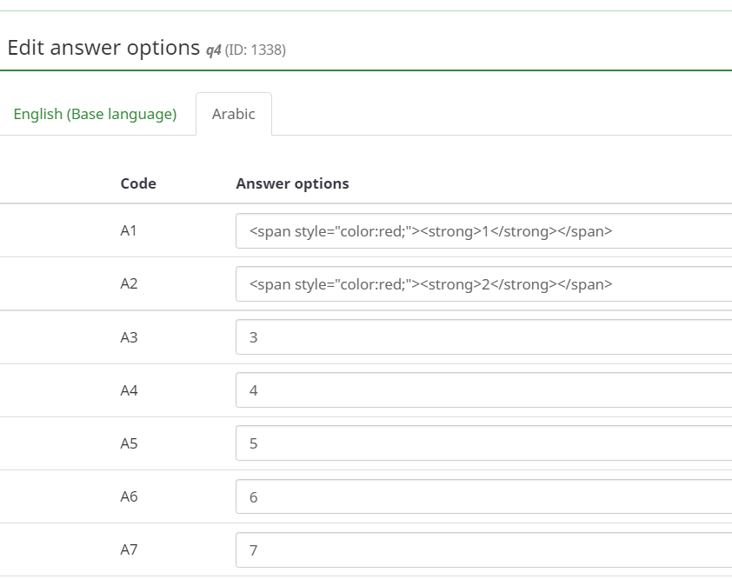Focus the A2 answer option text box
Screen dimensions: 732x579
pos(482,284)
